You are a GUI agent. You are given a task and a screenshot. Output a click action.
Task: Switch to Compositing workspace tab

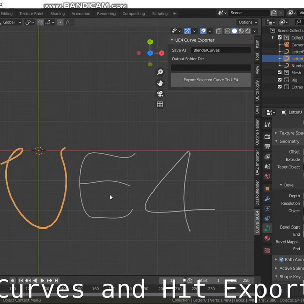pyautogui.click(x=134, y=14)
